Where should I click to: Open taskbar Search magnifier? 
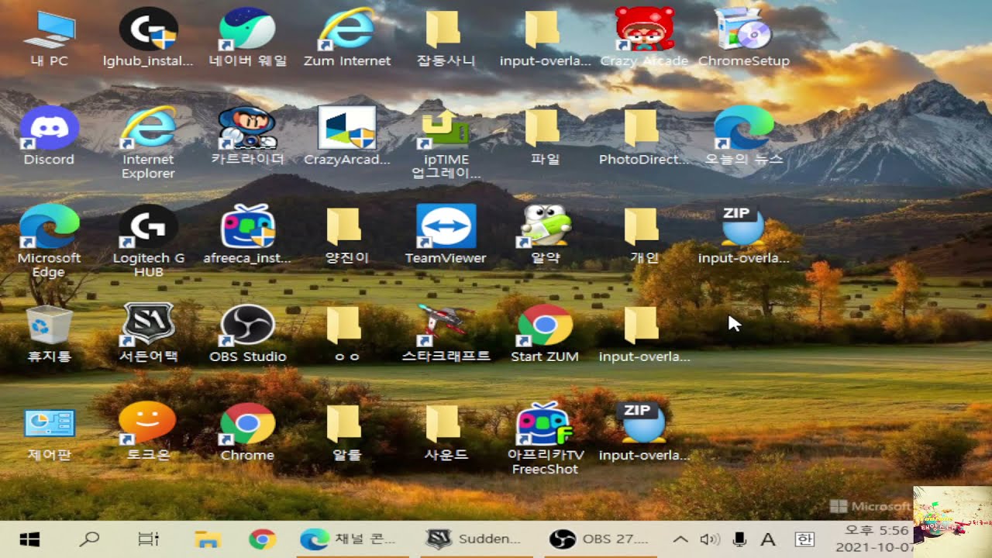tap(89, 539)
